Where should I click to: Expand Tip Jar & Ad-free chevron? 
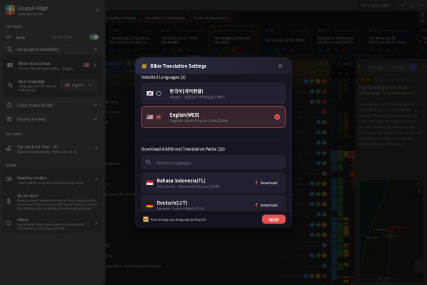coord(96,149)
